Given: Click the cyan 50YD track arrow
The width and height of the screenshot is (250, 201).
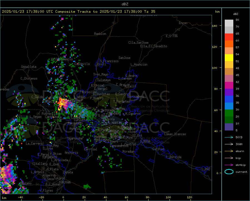Looking at the screenshot, I should [229, 137].
